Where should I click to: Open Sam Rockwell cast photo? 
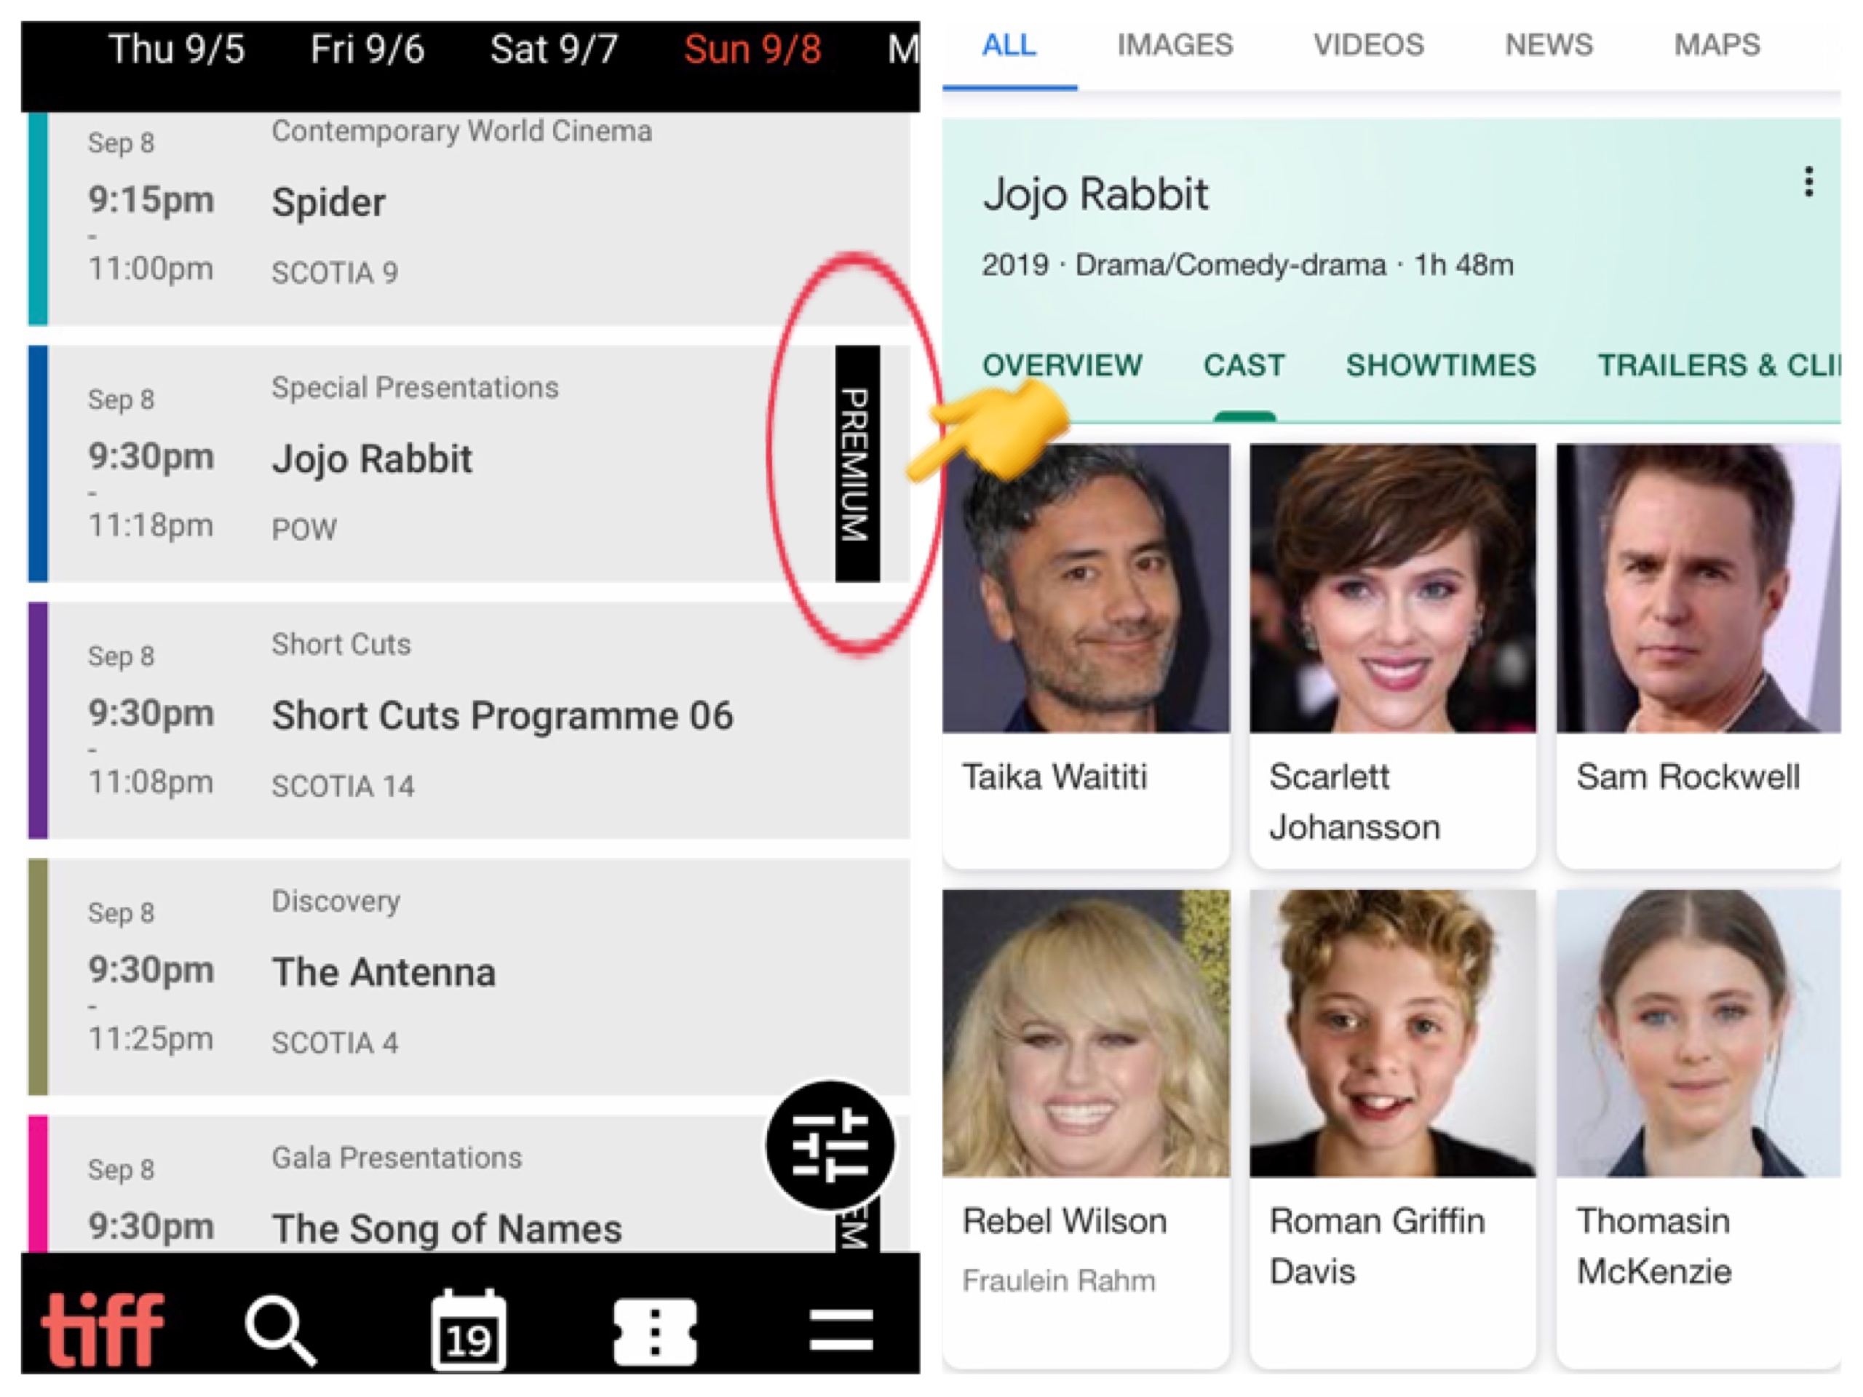(x=1699, y=588)
